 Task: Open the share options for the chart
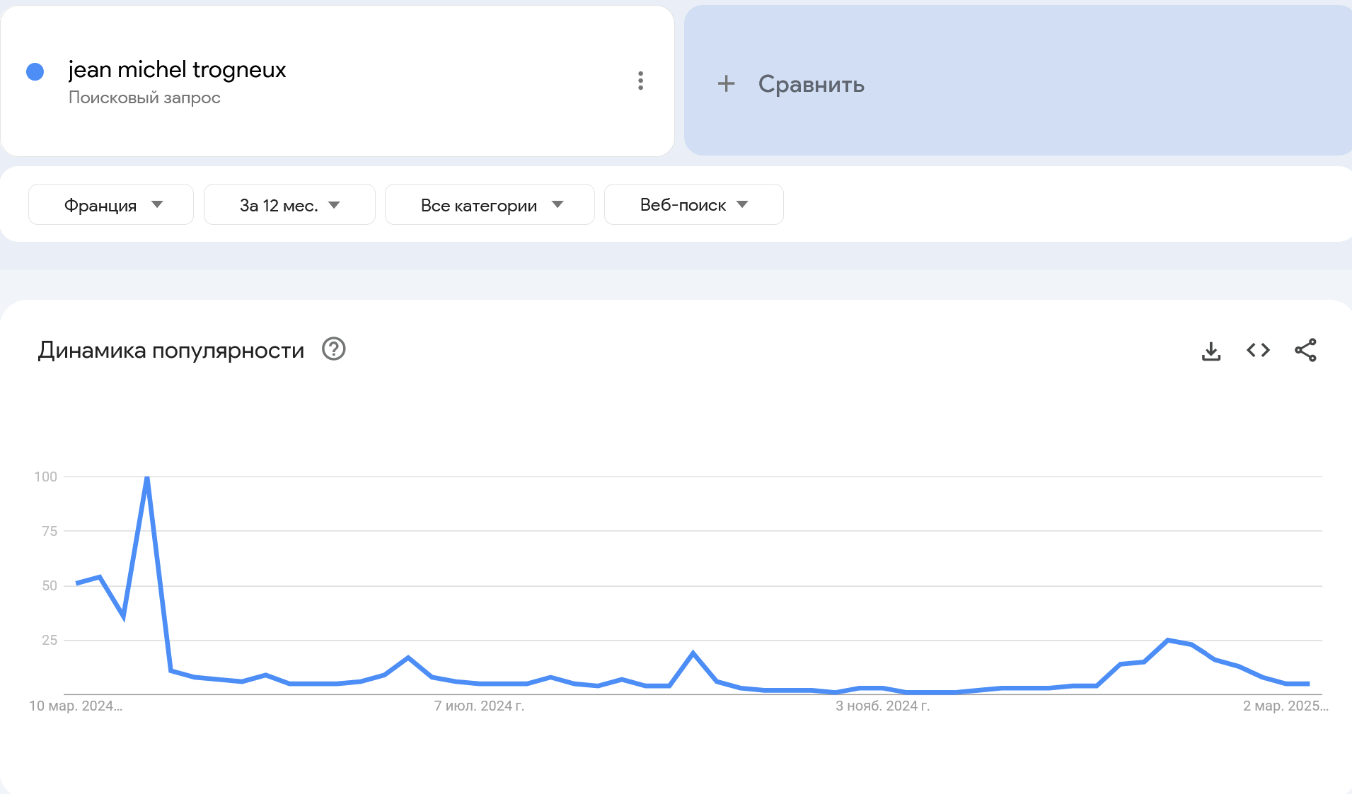point(1307,350)
